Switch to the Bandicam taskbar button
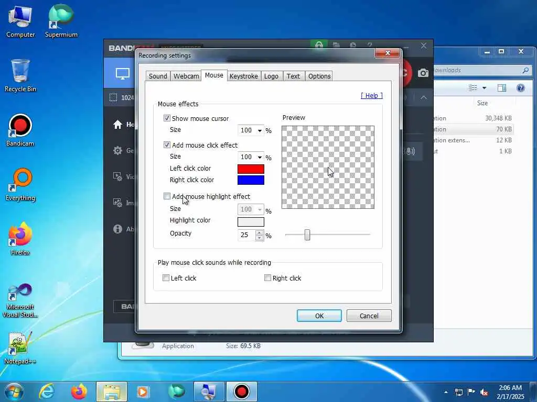 pyautogui.click(x=241, y=392)
